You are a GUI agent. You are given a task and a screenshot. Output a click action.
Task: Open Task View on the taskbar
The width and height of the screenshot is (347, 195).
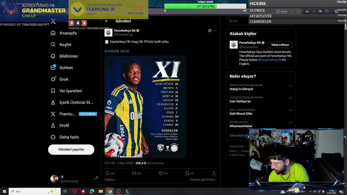click(x=65, y=191)
